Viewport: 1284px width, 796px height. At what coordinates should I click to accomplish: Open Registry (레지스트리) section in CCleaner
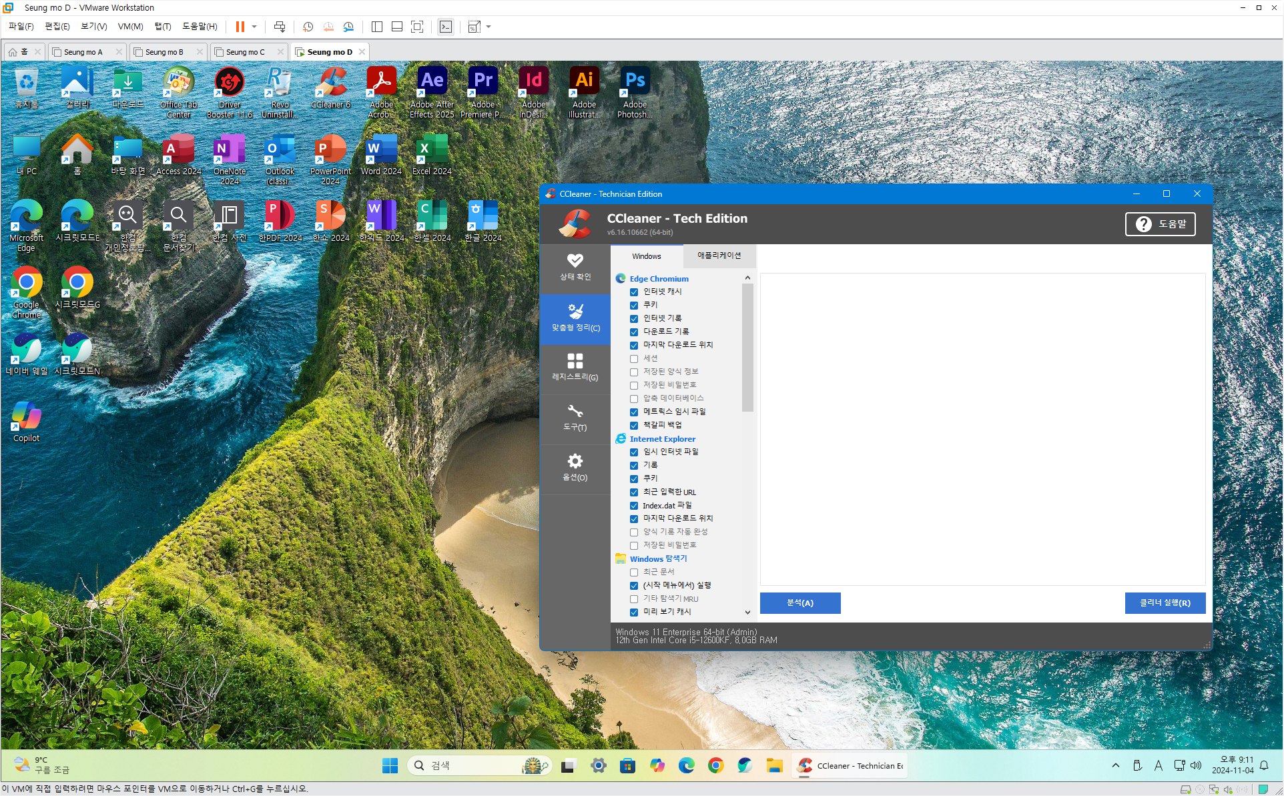575,367
